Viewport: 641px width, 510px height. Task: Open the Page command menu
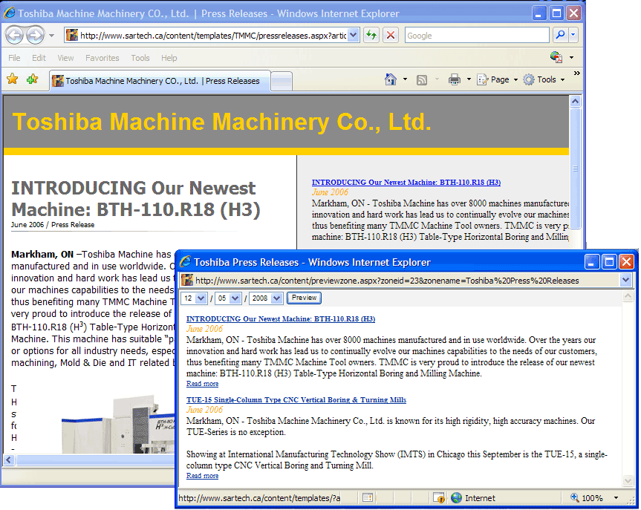point(498,79)
